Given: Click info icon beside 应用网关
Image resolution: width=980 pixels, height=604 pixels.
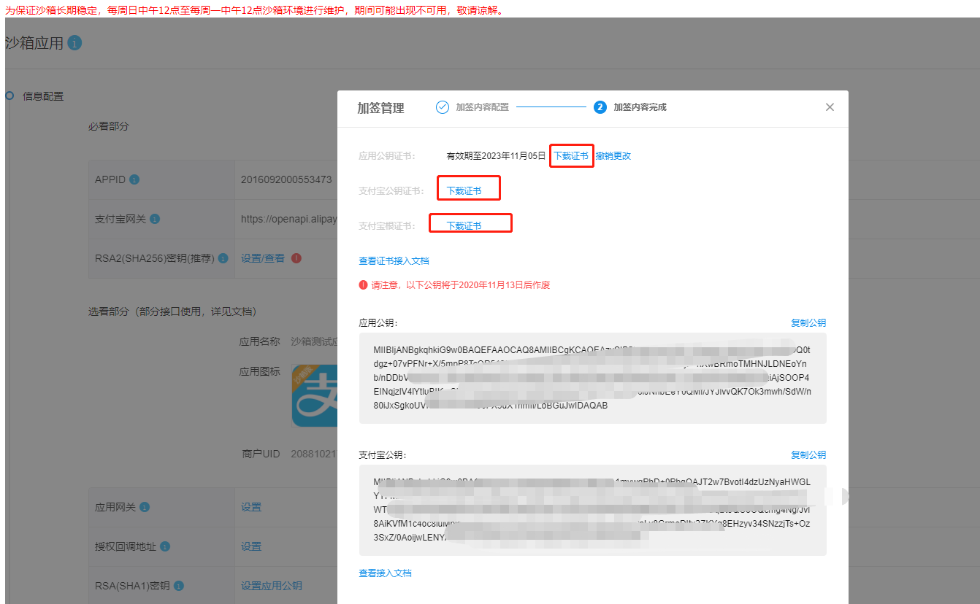Looking at the screenshot, I should pyautogui.click(x=145, y=507).
